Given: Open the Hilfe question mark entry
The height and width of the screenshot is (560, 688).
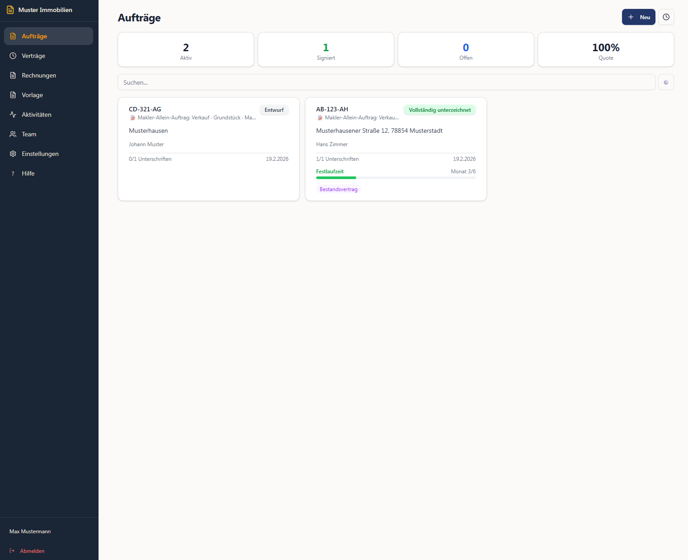Looking at the screenshot, I should (x=13, y=173).
